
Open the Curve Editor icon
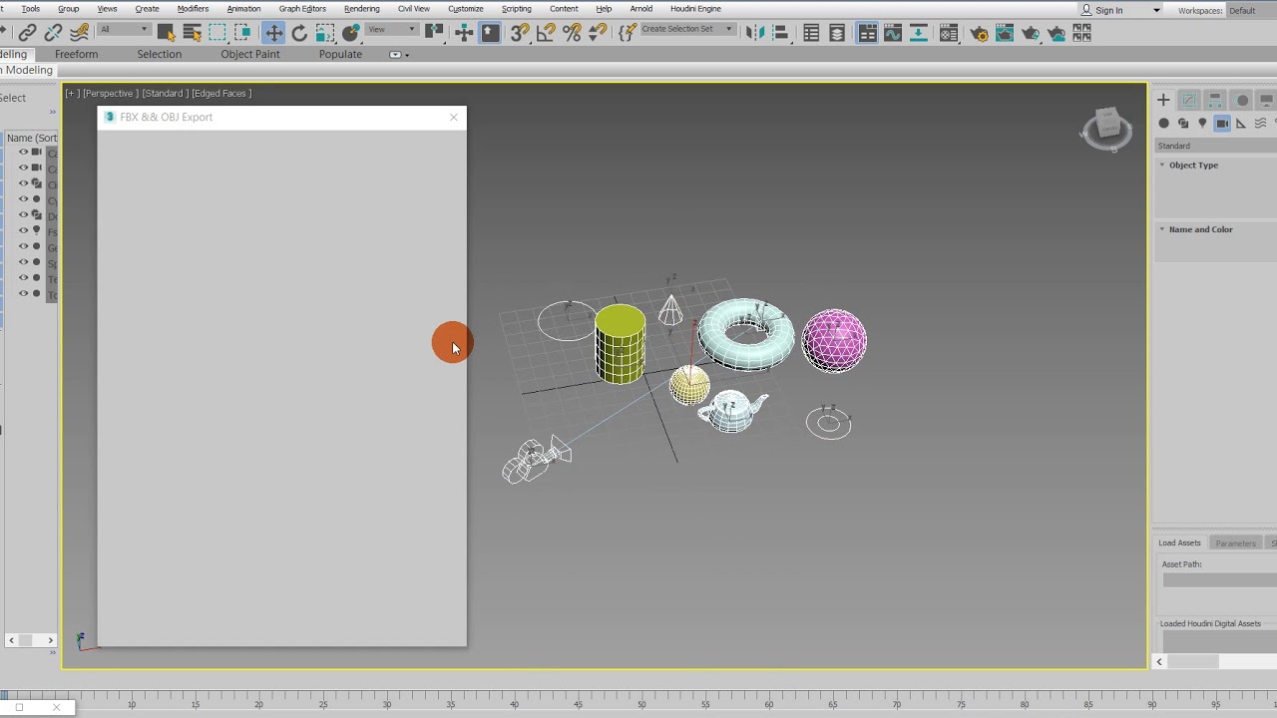893,33
